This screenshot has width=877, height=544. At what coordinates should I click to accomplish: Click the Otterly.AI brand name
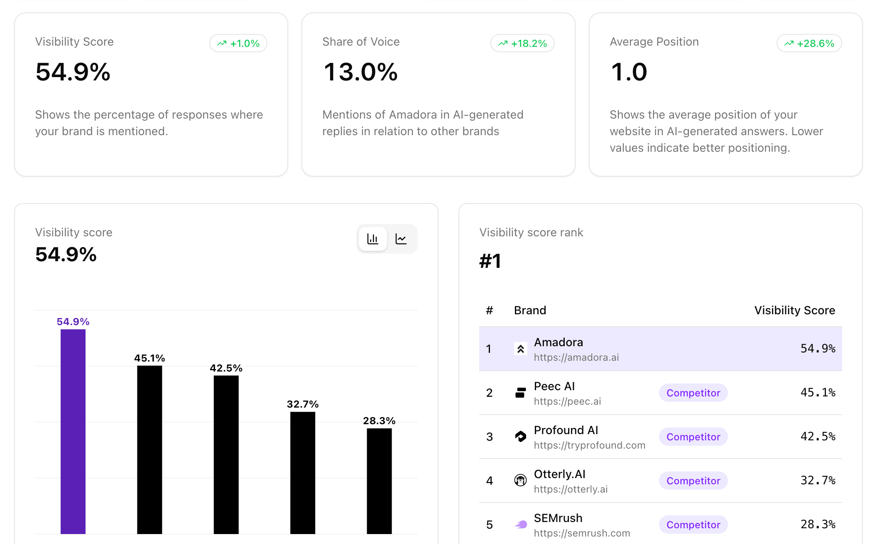pyautogui.click(x=559, y=474)
